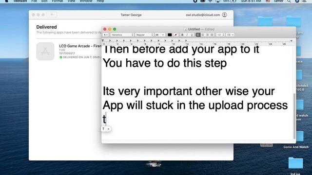Click the line "App will stuck in the upload process"
This screenshot has width=312, height=175.
click(195, 105)
